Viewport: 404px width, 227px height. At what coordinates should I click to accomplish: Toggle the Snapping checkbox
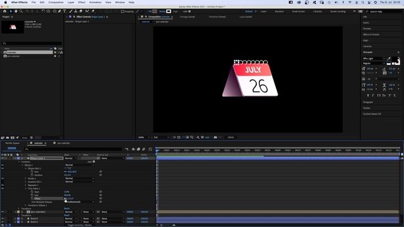122,11
